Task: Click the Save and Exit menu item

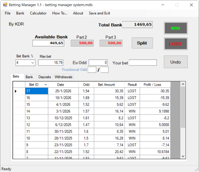Action: tap(99, 13)
